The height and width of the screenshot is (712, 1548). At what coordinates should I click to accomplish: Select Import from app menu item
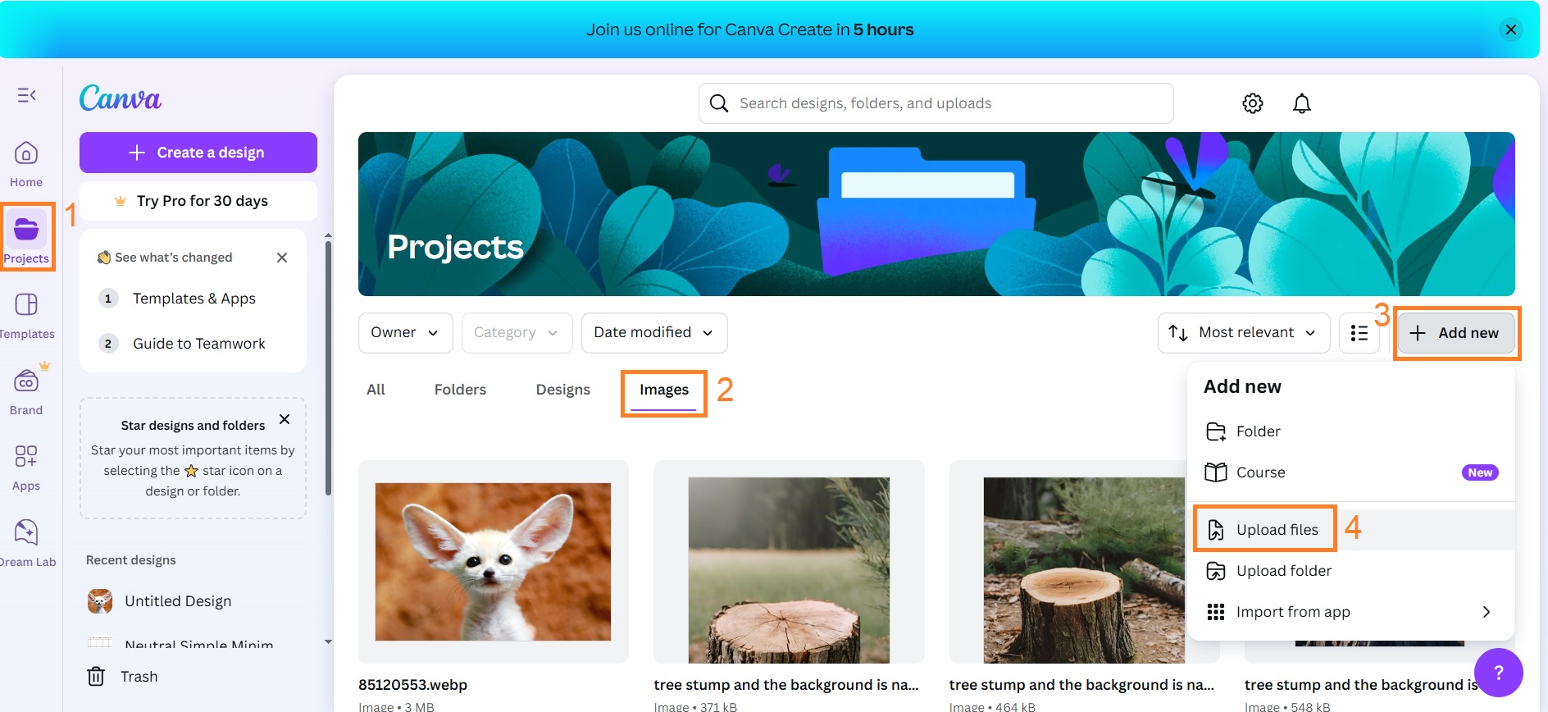coord(1351,612)
